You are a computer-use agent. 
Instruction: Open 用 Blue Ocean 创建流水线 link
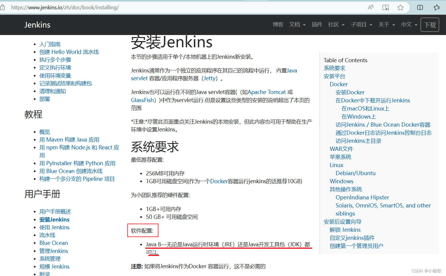click(x=71, y=171)
